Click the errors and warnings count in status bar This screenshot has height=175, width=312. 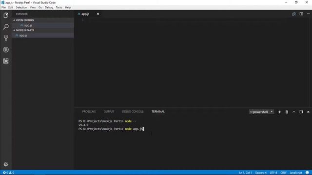pos(9,173)
